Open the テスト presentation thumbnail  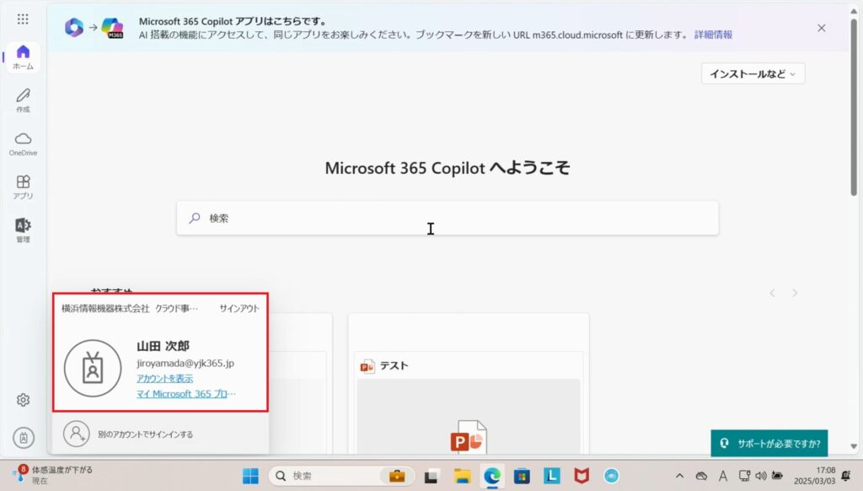469,417
